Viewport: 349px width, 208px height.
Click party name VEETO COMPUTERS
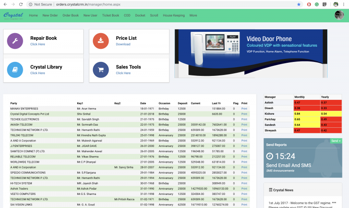pyautogui.click(x=23, y=194)
